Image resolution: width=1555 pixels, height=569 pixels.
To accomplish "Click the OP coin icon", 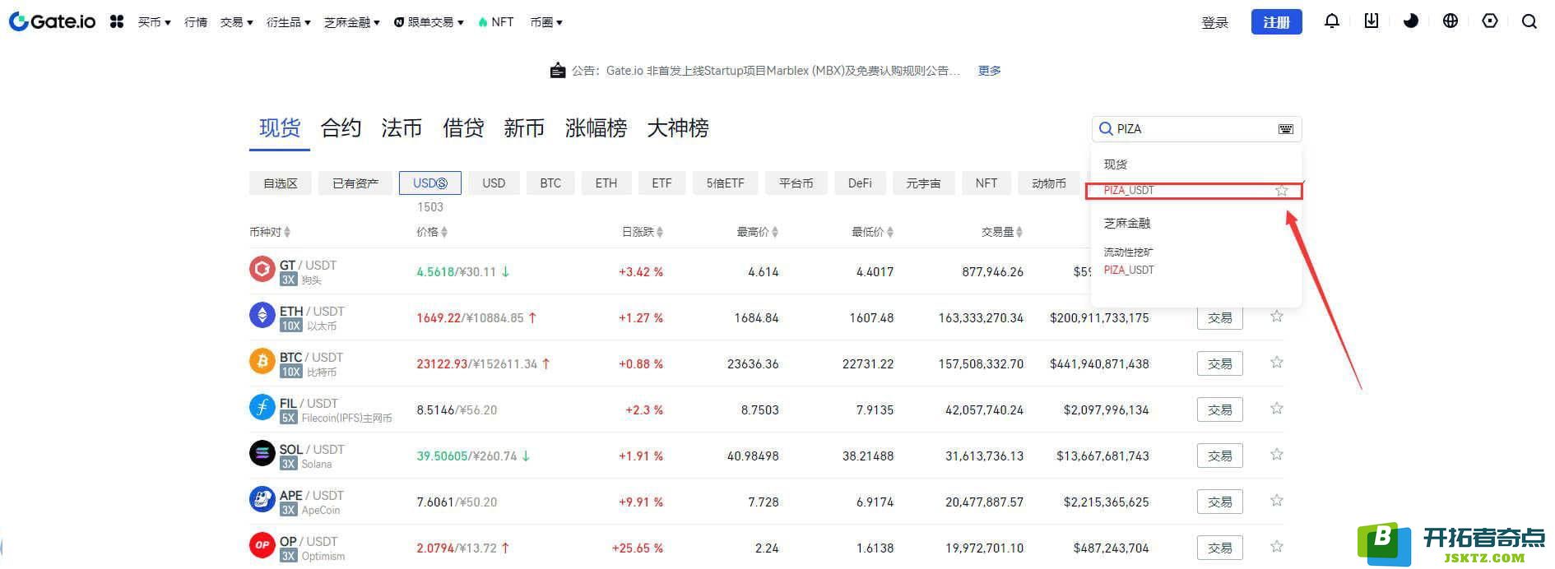I will click(x=262, y=545).
